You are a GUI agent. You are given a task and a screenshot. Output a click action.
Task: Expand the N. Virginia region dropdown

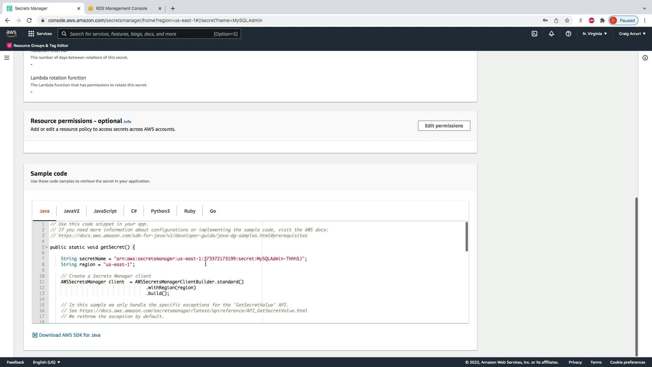tap(595, 34)
